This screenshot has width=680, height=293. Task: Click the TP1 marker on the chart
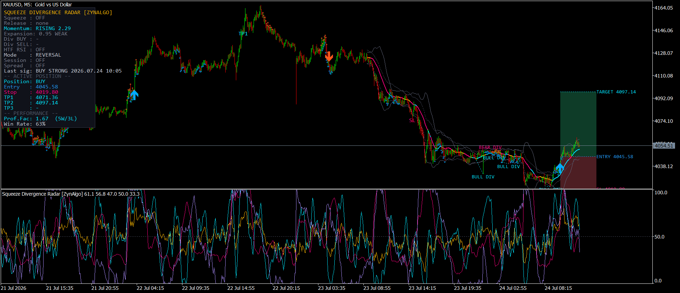(243, 34)
